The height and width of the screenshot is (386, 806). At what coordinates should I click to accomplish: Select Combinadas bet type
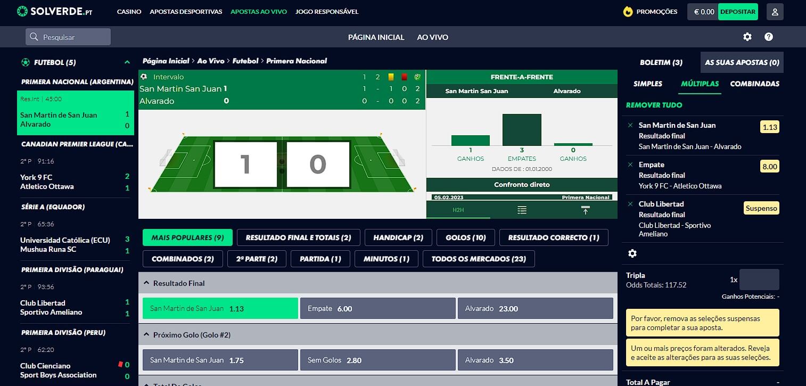754,84
